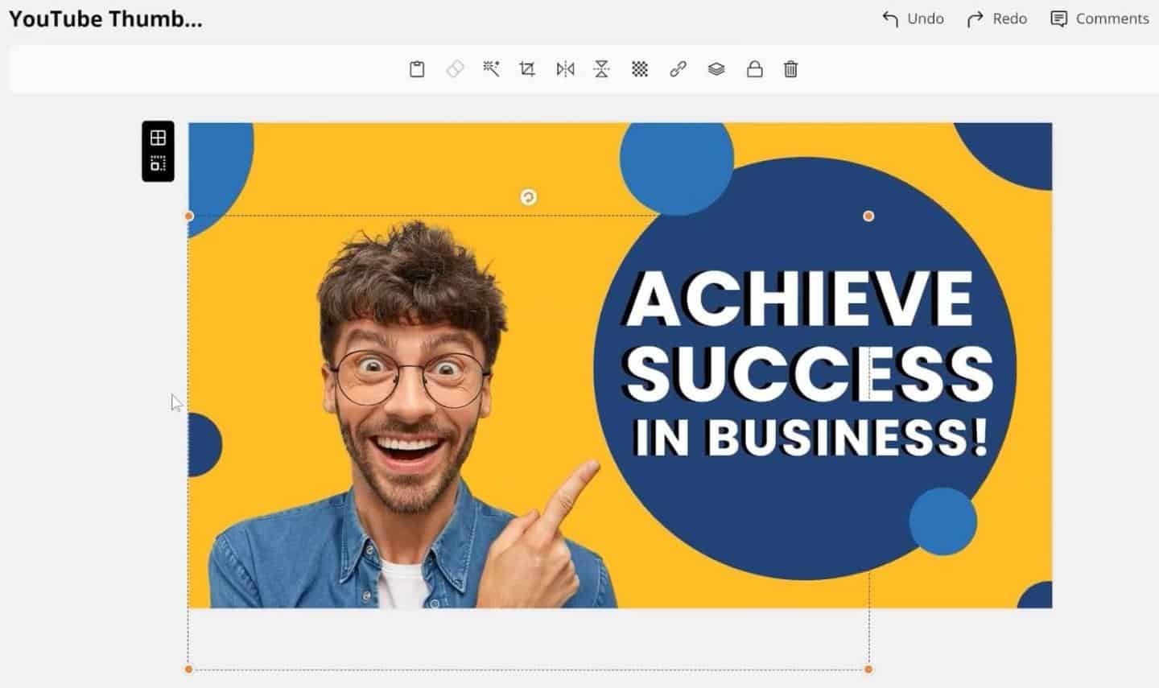Click the Redo button
1159x688 pixels.
pos(997,19)
